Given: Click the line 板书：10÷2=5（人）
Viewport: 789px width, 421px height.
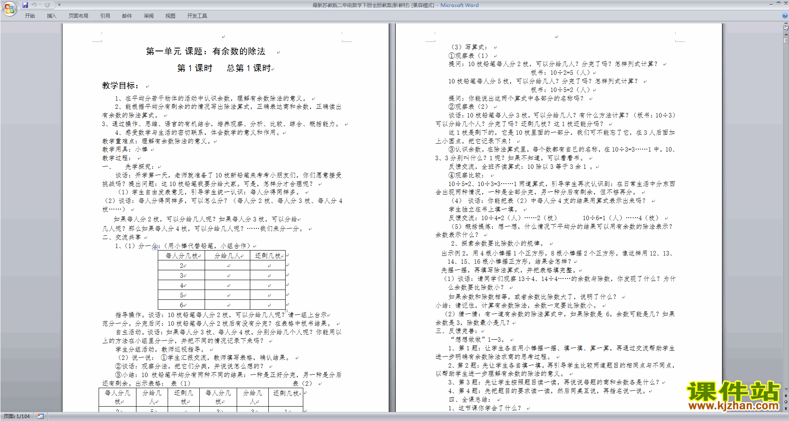Looking at the screenshot, I should [561, 72].
